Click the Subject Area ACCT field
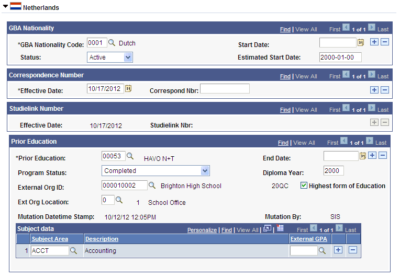 [x=50, y=251]
